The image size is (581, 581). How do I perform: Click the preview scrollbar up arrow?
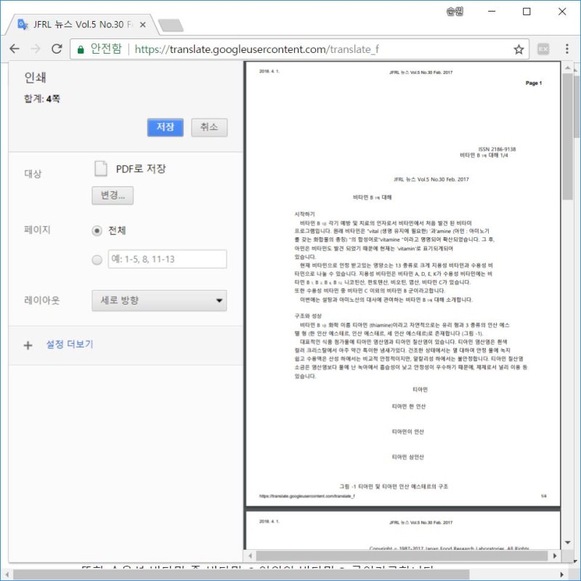(567, 67)
